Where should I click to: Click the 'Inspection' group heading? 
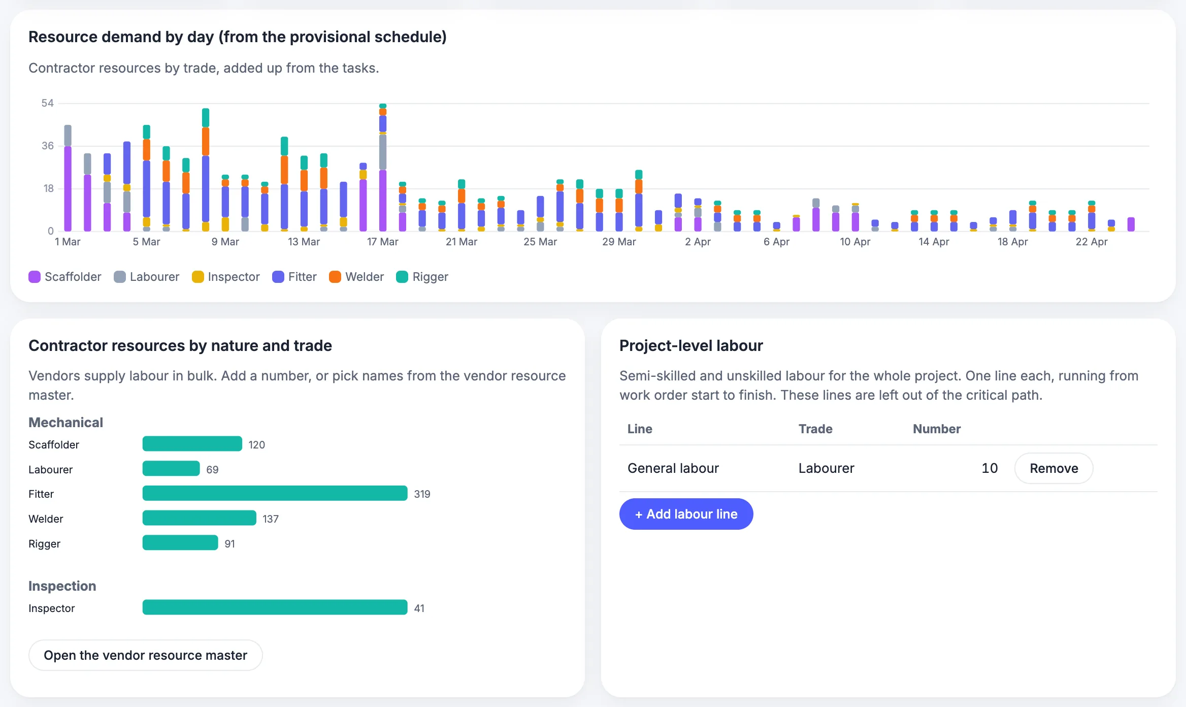coord(62,586)
